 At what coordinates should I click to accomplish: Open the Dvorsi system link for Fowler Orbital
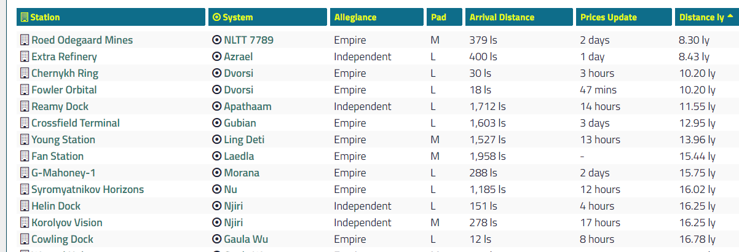[x=239, y=90]
